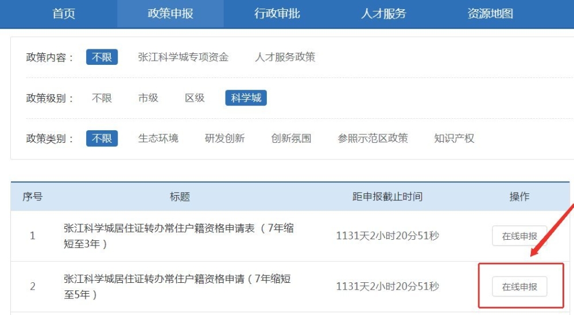This screenshot has height=315, width=574.
Task: Select 不限 under 政策类别 filter
Action: tap(102, 138)
